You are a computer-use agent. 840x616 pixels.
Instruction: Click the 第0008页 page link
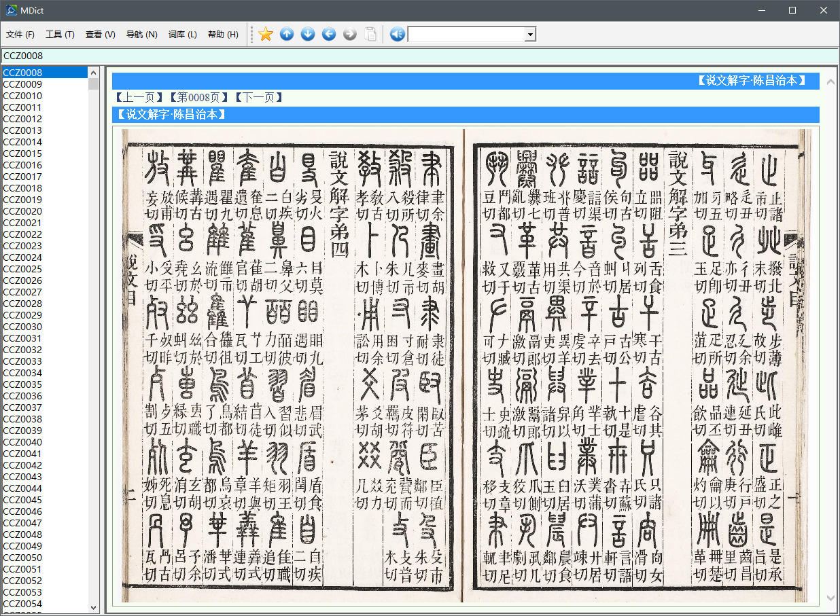(x=199, y=97)
